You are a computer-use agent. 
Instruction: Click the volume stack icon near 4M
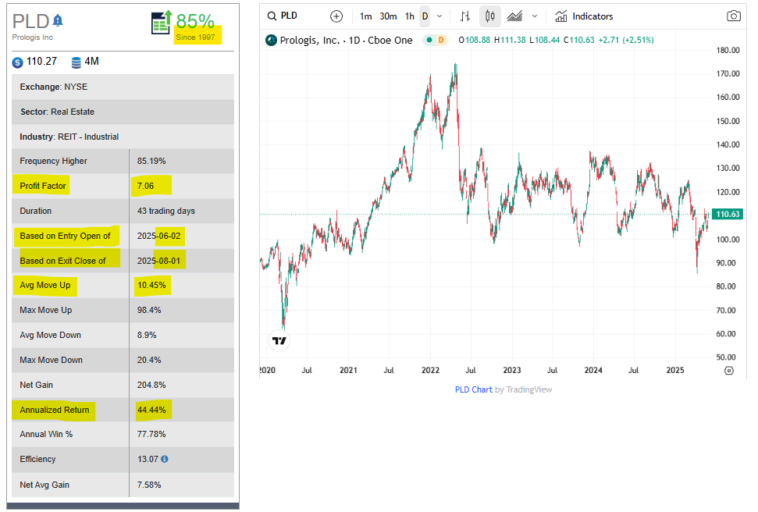tap(77, 62)
